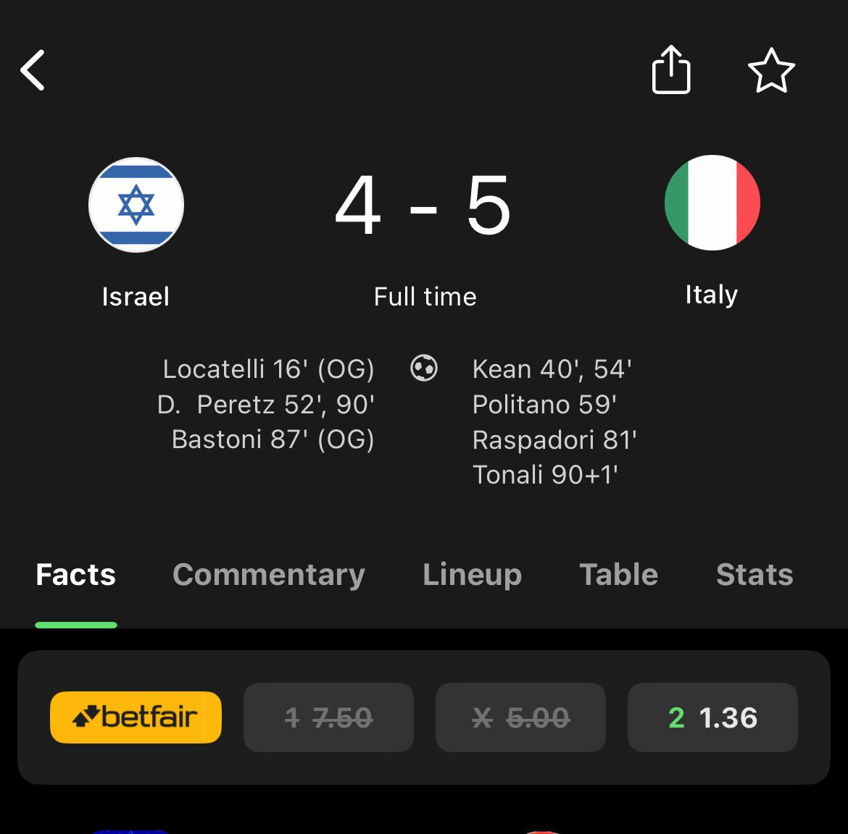This screenshot has width=848, height=834.
Task: Tap the Kean 40', 54' scorer entry
Action: [x=552, y=369]
